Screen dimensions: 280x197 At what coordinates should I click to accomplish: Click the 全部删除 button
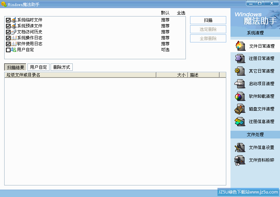pyautogui.click(x=208, y=38)
